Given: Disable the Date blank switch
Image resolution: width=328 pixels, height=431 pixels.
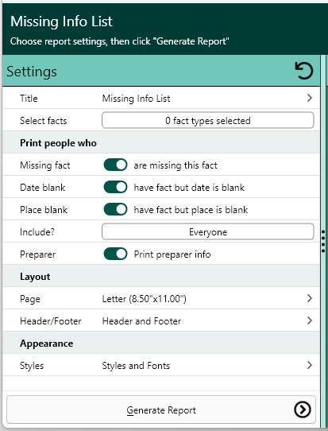Looking at the screenshot, I should [115, 187].
